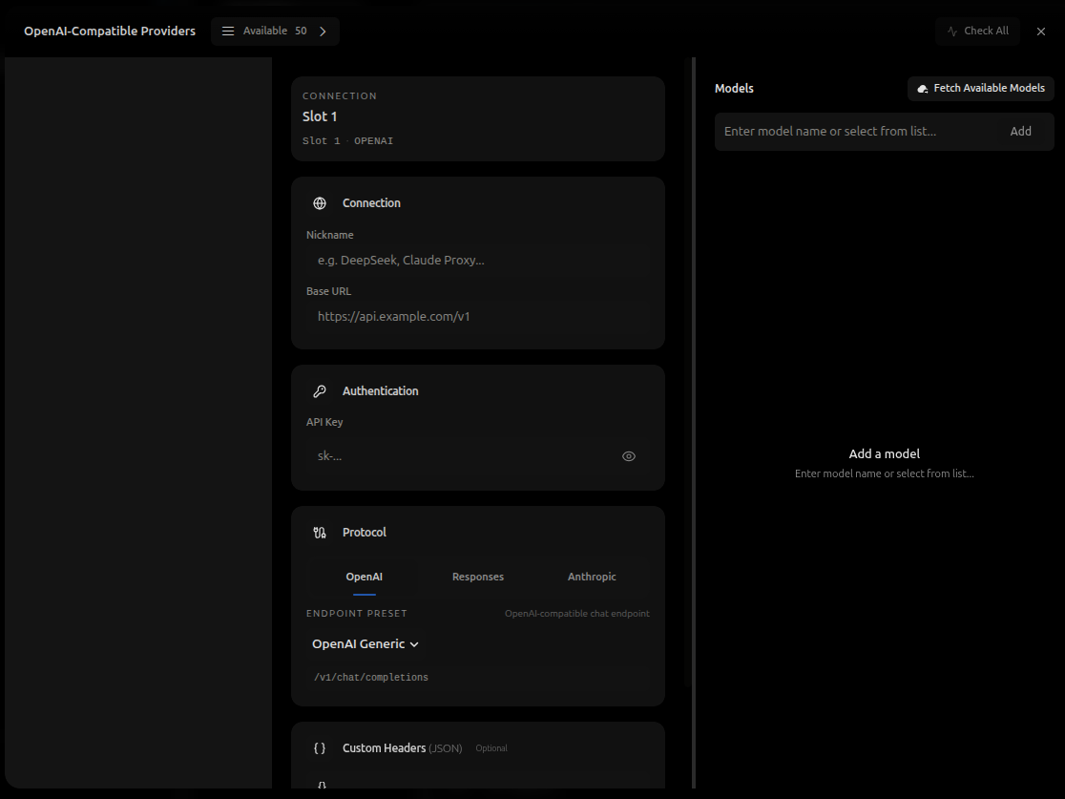Expand the Available 50 chevron arrow
Viewport: 1065px width, 799px height.
click(x=323, y=32)
